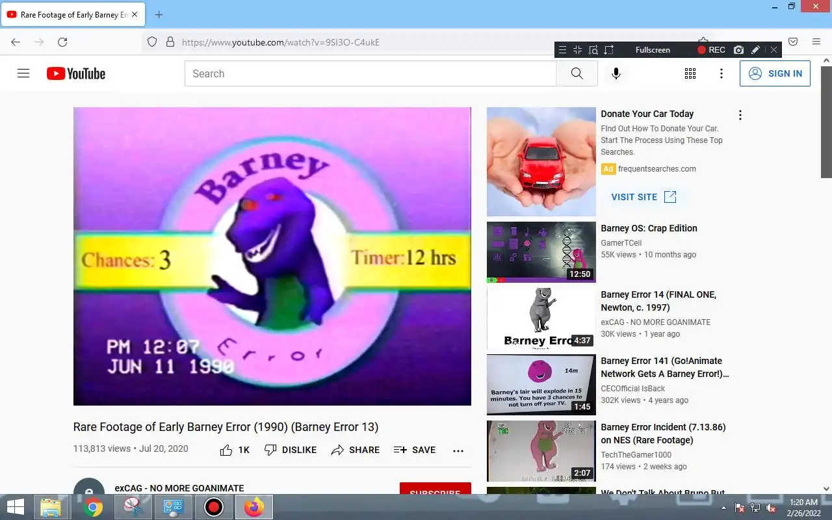Screen dimensions: 832x520
Task: Save the video to a playlist
Action: point(415,450)
